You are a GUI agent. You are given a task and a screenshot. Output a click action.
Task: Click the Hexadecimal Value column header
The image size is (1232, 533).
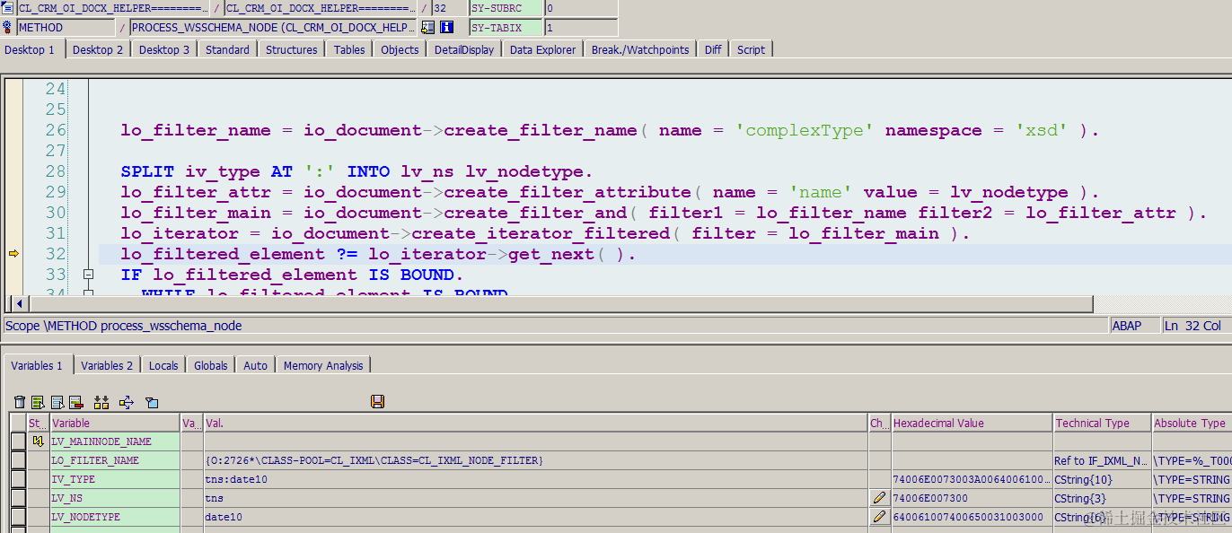[x=972, y=423]
